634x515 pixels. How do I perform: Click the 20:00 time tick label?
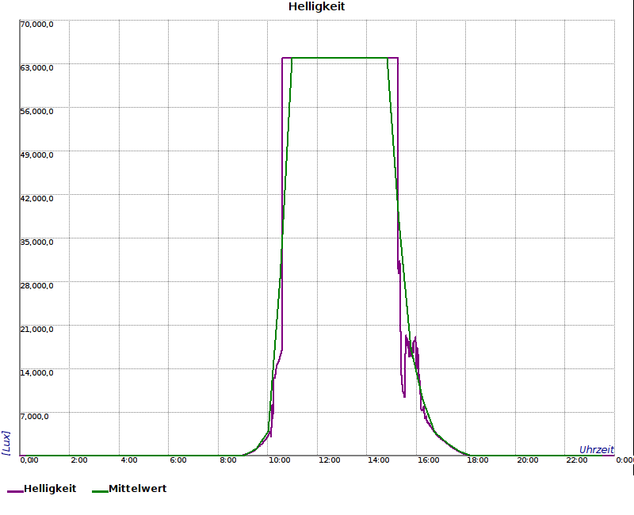click(x=528, y=460)
